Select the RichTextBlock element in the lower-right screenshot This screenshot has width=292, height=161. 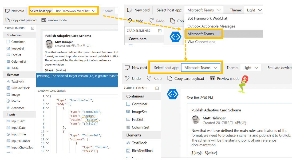[140, 151]
